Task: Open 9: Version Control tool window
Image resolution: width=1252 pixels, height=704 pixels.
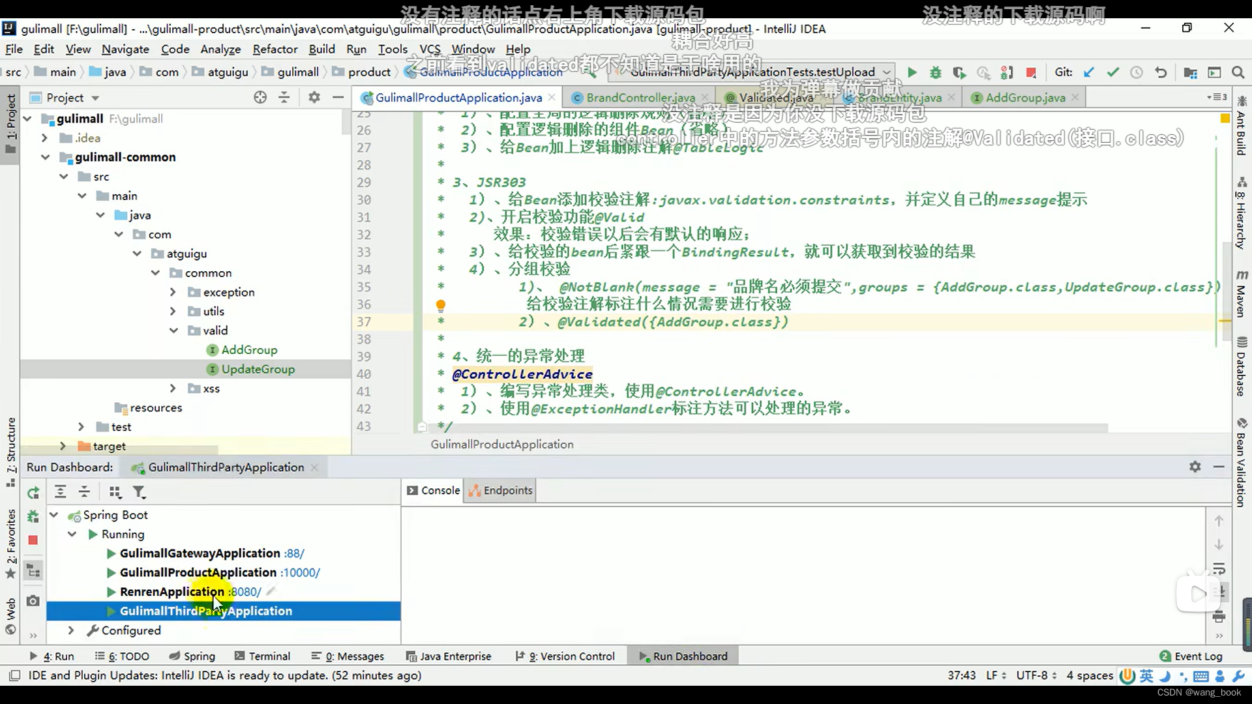Action: point(565,656)
